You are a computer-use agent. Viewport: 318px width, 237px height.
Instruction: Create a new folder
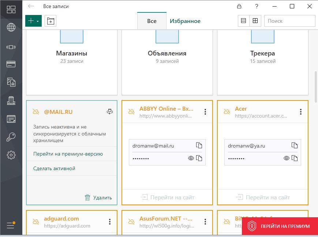click(50, 21)
